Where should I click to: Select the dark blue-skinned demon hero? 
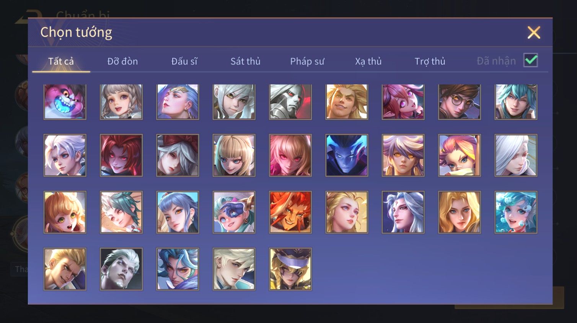point(347,155)
